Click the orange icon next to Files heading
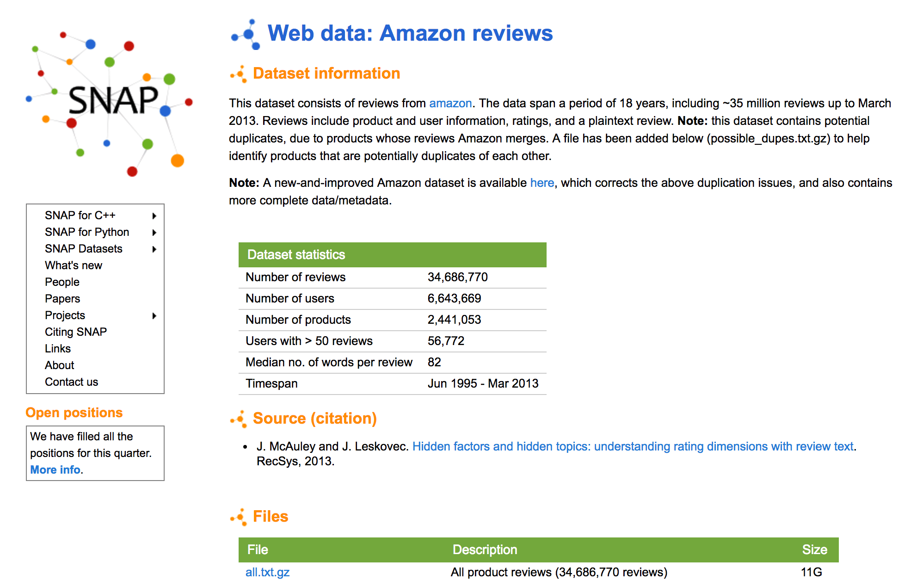 (239, 517)
